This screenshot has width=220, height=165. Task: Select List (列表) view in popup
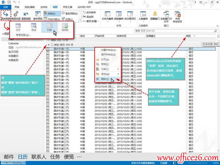pos(50,27)
